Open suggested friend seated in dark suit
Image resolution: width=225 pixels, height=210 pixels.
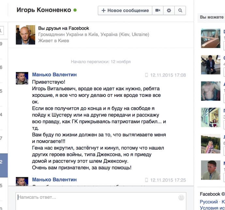tap(211, 65)
